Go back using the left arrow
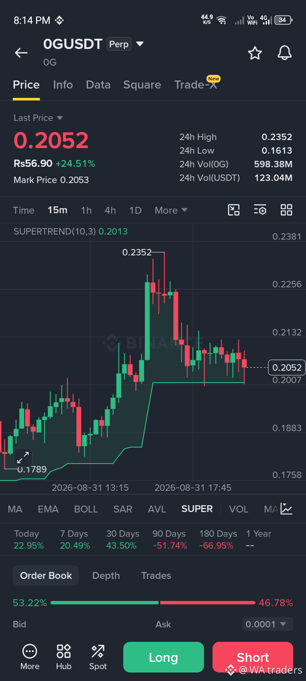 (21, 53)
